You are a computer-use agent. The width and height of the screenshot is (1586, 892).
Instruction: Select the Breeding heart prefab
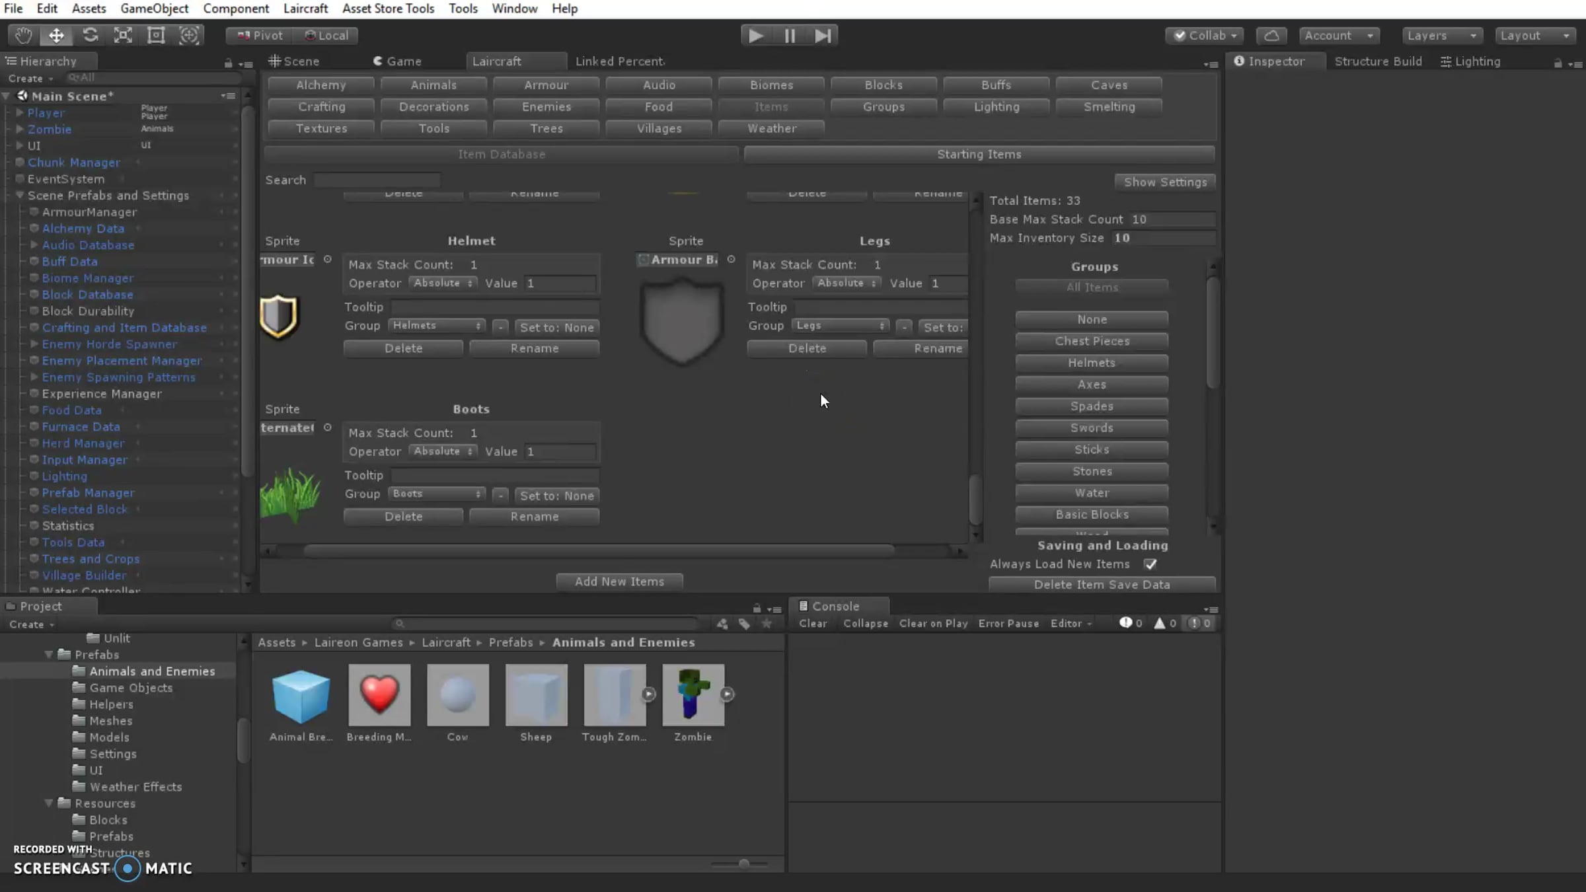click(x=379, y=696)
